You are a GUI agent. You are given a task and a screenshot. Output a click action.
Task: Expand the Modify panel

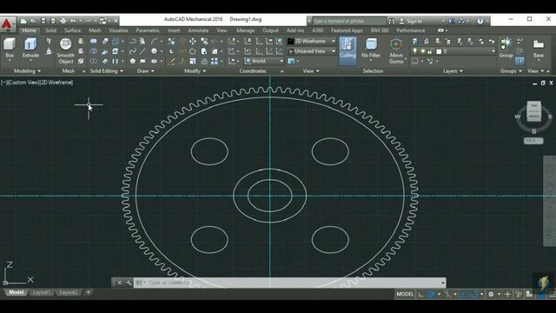click(x=195, y=71)
